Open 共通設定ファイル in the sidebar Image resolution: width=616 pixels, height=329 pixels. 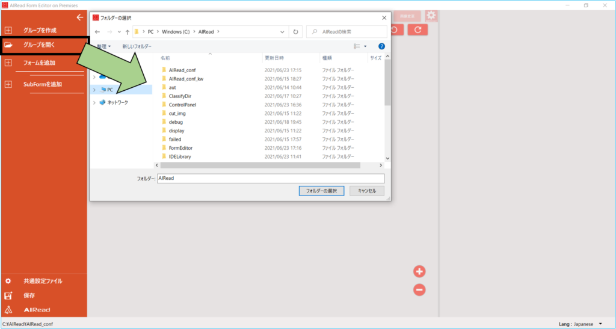43,281
